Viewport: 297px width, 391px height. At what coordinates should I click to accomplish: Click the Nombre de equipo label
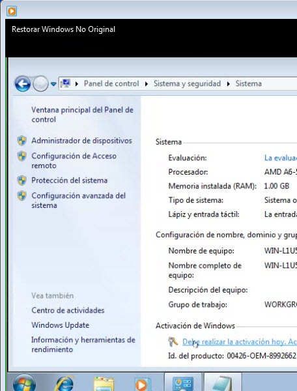tap(201, 251)
